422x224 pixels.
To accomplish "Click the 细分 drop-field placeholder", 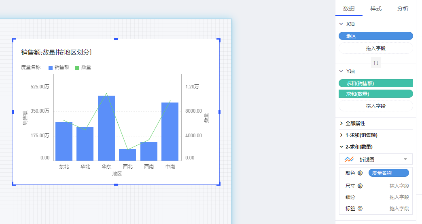I will point(399,197).
